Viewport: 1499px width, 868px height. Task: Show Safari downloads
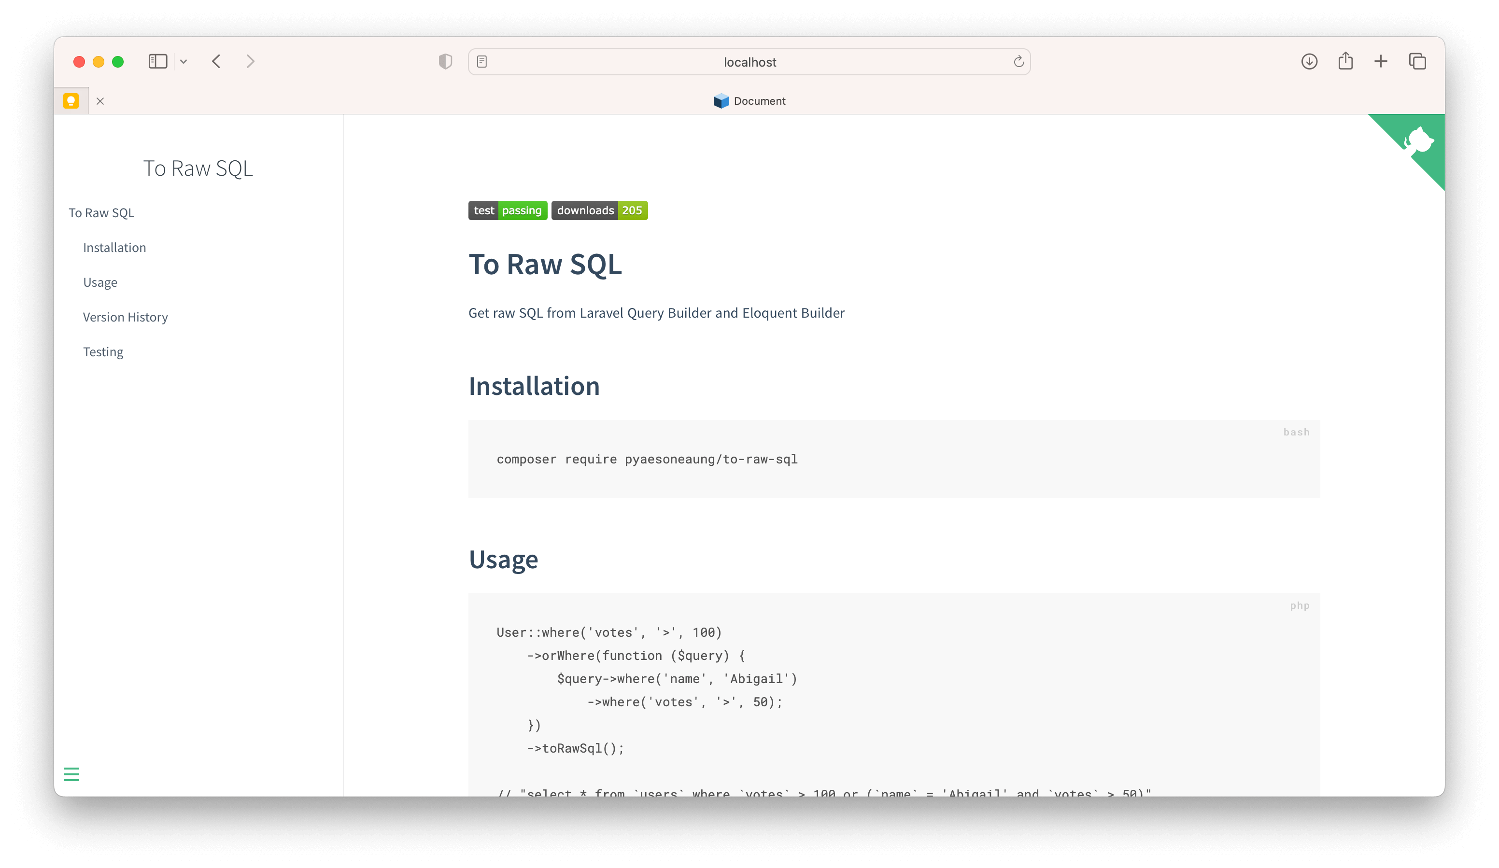pyautogui.click(x=1309, y=61)
